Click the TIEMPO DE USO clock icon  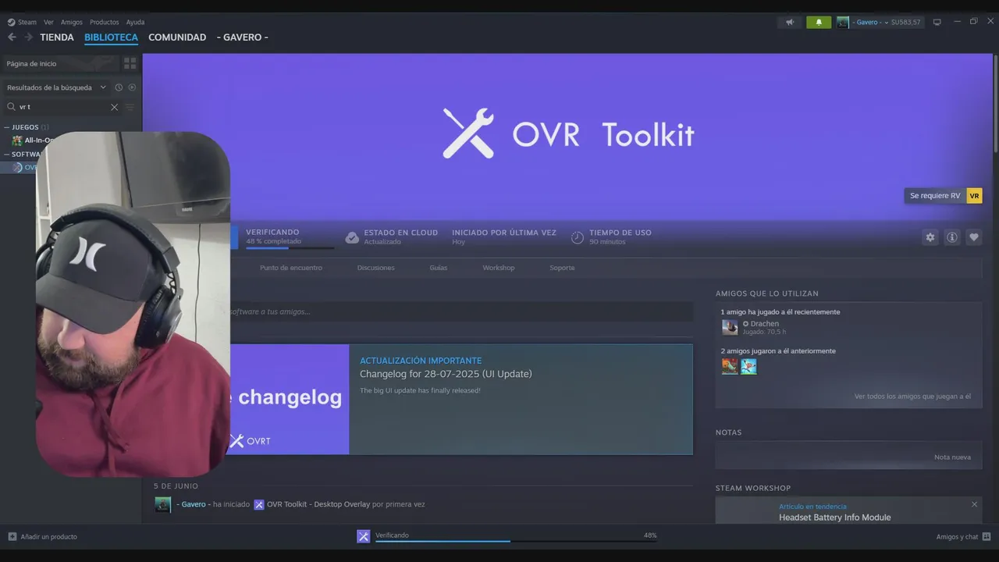click(x=578, y=237)
